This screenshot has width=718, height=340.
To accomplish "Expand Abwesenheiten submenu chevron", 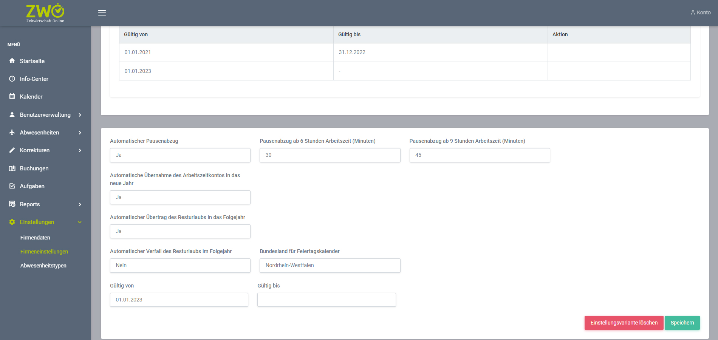I will coord(80,133).
